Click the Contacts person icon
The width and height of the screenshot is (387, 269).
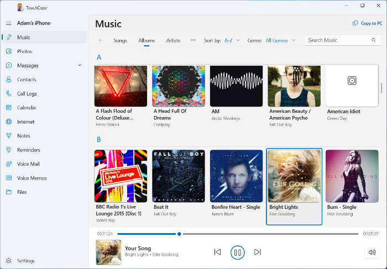(x=9, y=80)
